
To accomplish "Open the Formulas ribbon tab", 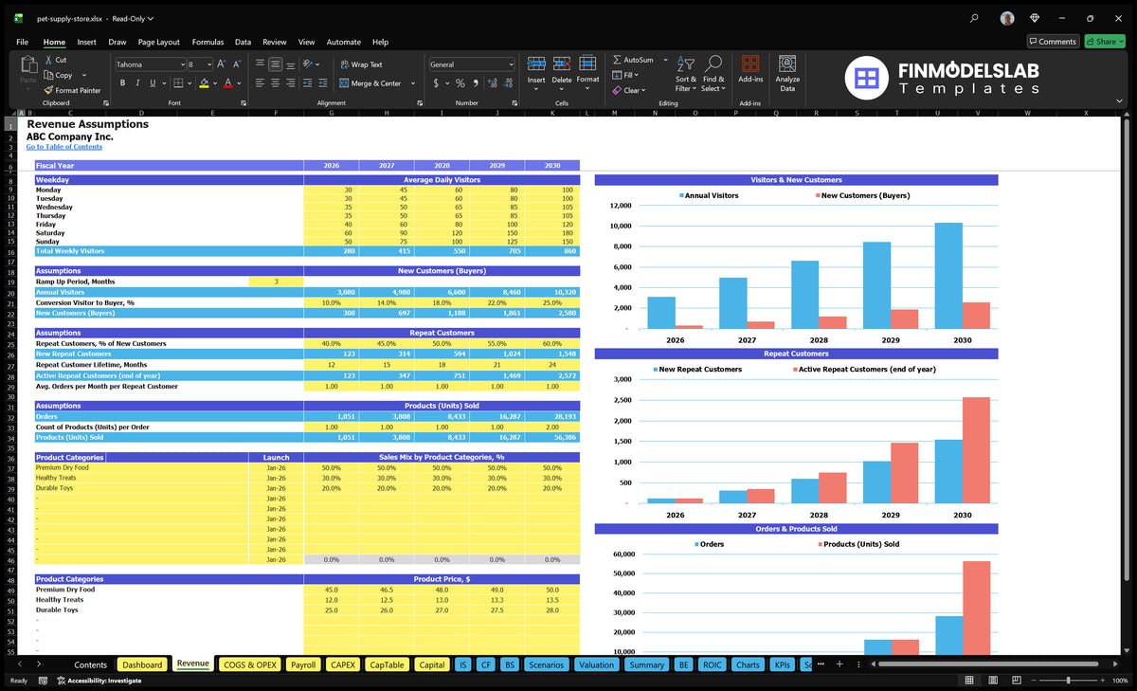I will tap(208, 42).
